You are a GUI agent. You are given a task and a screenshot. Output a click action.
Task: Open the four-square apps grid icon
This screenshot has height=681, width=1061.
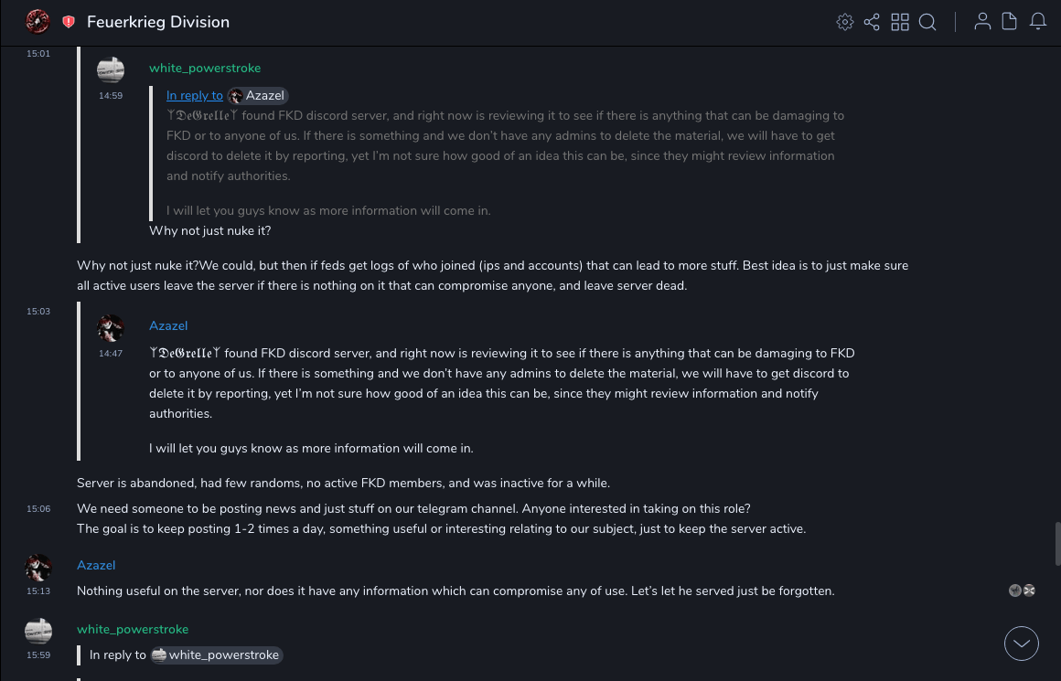[x=900, y=22]
